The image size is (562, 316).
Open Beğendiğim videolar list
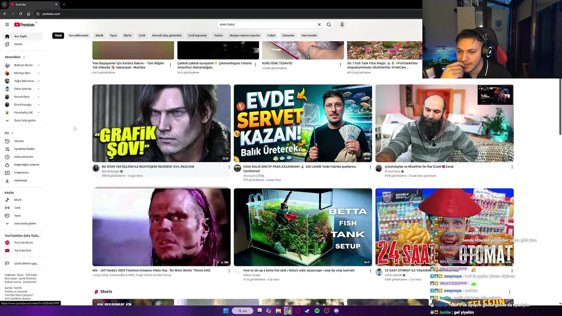tap(23, 165)
